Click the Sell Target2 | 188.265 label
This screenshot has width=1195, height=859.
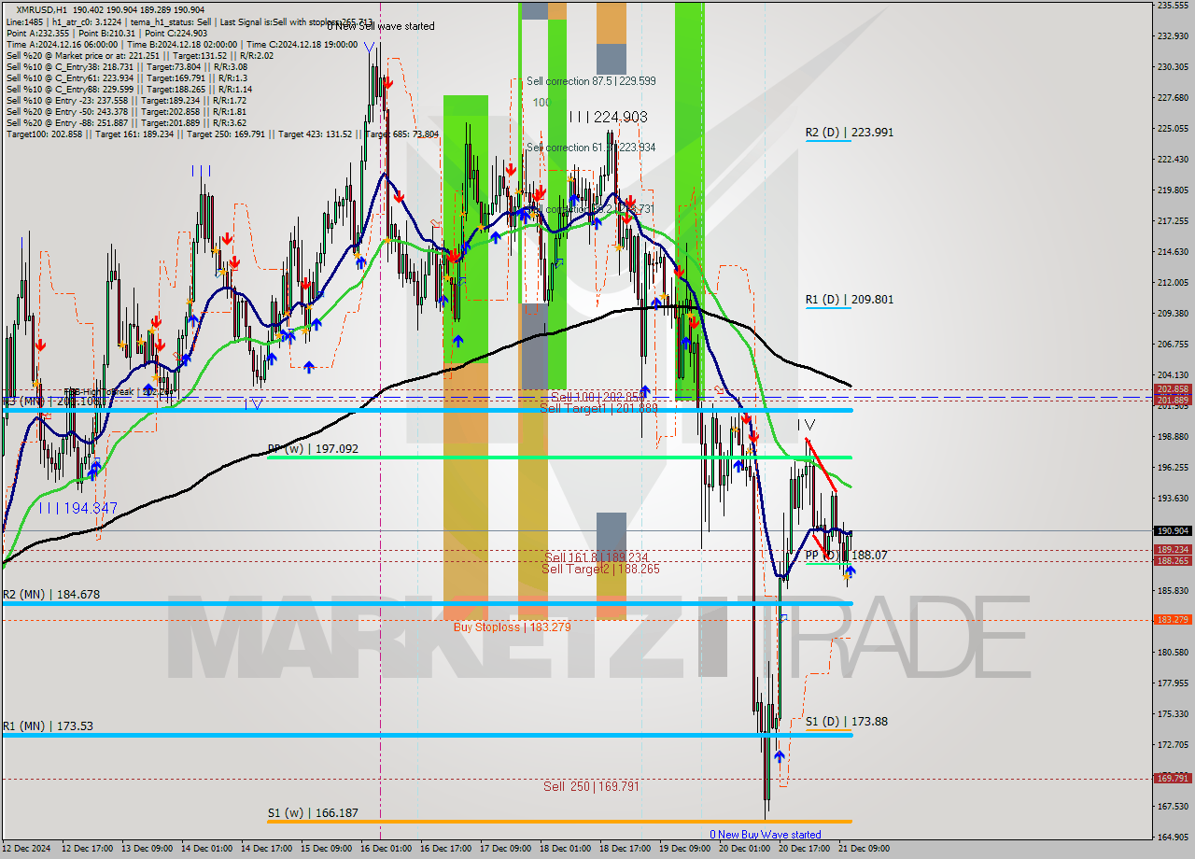pos(600,569)
